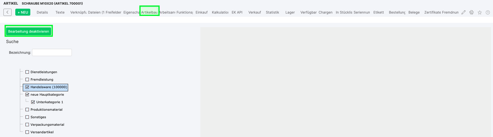Viewport: 493px width, 137px height.
Task: Switch to the Einkauf tab
Action: 201,12
